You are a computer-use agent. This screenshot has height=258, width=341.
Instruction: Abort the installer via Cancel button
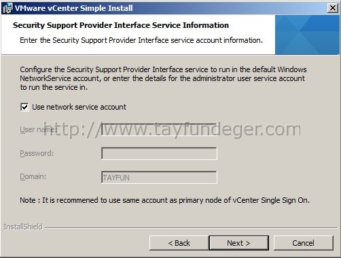[304, 243]
